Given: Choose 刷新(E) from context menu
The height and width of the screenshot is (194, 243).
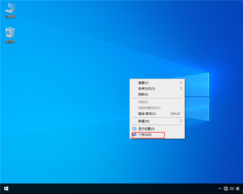Looking at the screenshot, I should [x=143, y=94].
